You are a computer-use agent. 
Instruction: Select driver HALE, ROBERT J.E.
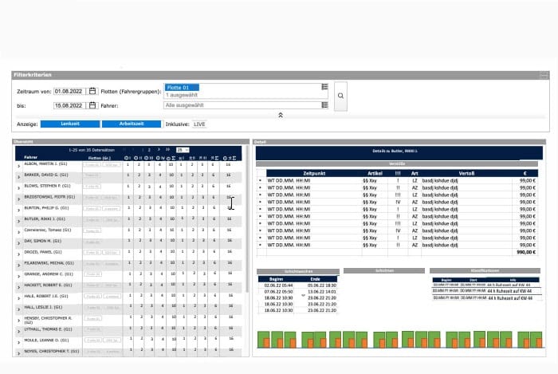click(46, 296)
